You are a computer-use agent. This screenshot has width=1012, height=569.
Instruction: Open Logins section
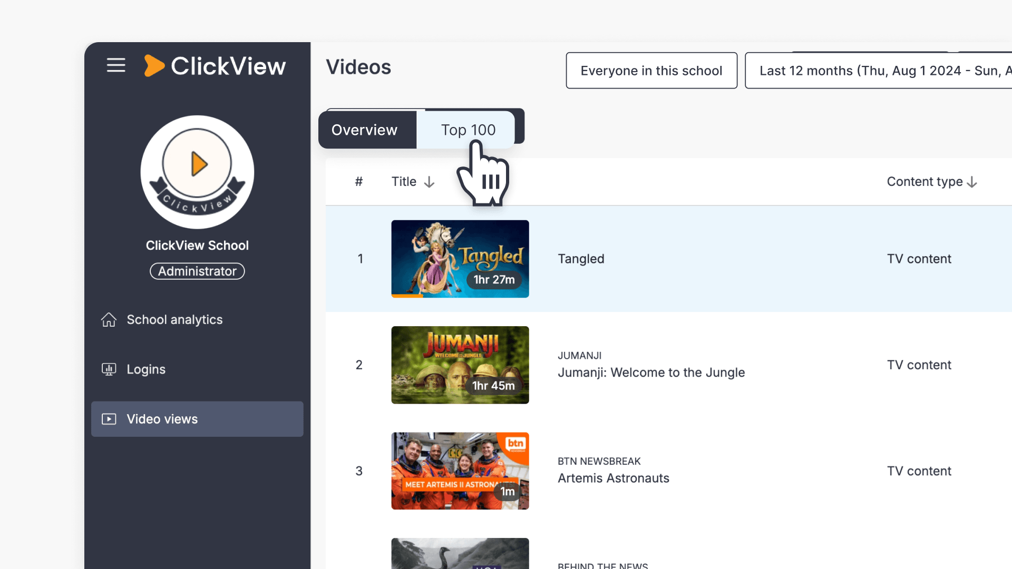click(197, 369)
